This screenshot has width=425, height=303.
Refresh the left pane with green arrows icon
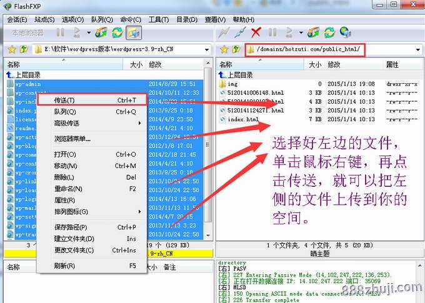click(x=117, y=32)
